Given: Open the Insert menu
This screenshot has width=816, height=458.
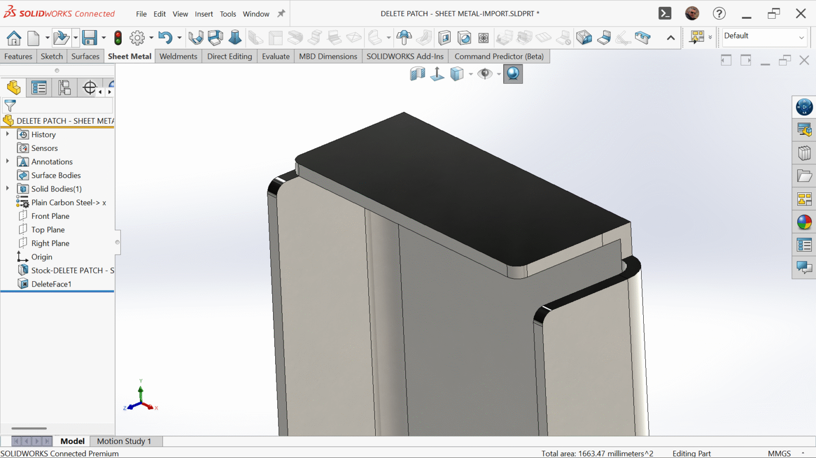Looking at the screenshot, I should pos(204,14).
